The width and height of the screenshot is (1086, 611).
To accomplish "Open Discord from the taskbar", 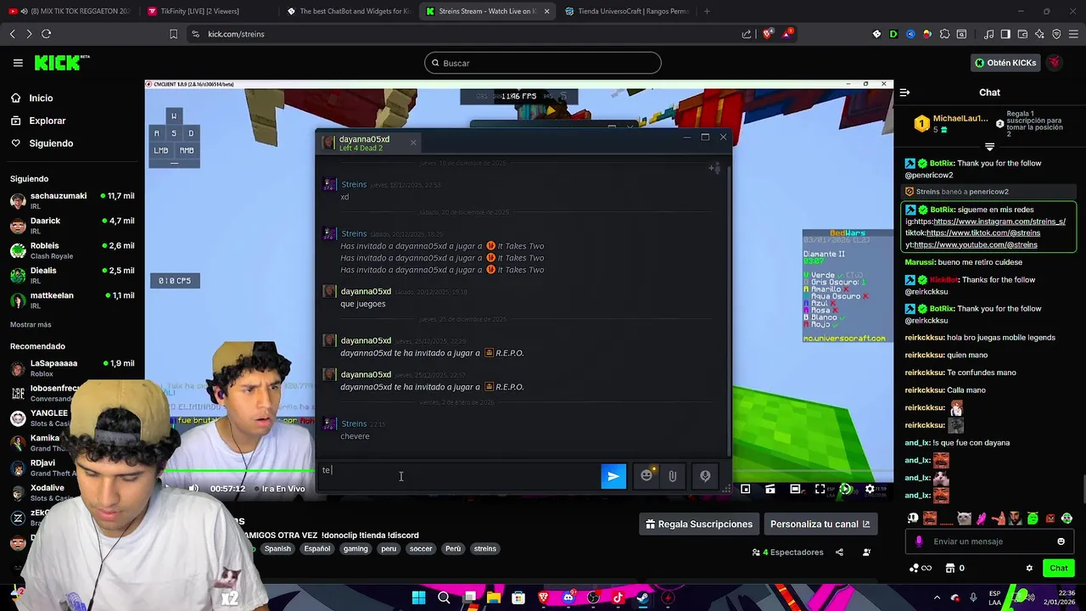I will [x=568, y=597].
